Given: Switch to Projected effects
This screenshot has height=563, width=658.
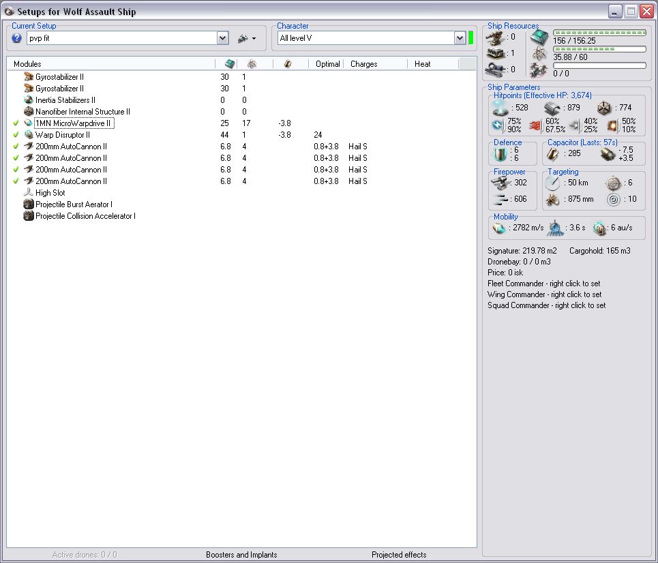Looking at the screenshot, I should coord(399,555).
